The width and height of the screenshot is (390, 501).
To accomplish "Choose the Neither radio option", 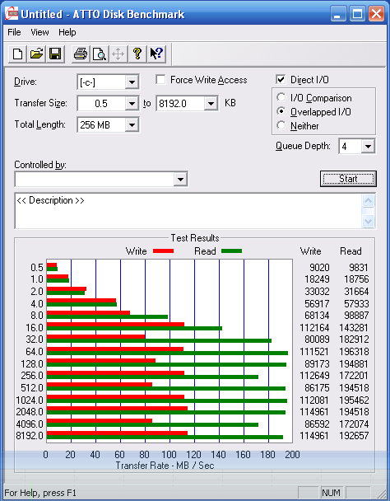I will pos(281,125).
